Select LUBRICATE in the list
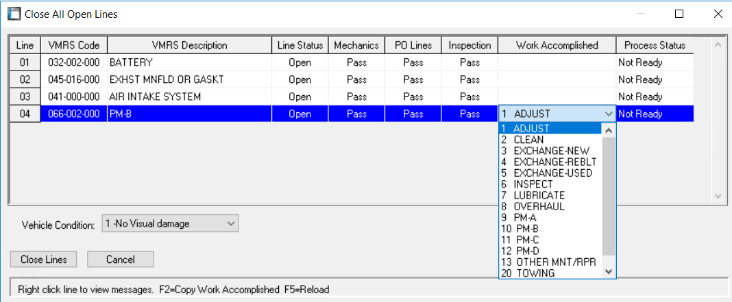Image resolution: width=732 pixels, height=302 pixels. point(534,195)
